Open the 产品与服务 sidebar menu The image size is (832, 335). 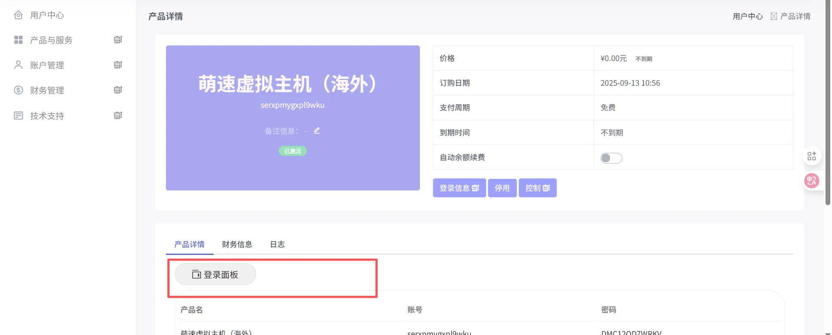point(51,40)
